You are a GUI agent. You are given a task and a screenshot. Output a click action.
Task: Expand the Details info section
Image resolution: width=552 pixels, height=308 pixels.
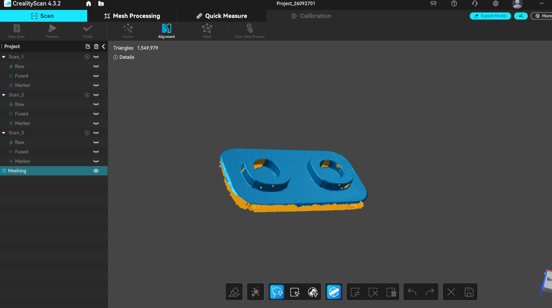[x=124, y=57]
